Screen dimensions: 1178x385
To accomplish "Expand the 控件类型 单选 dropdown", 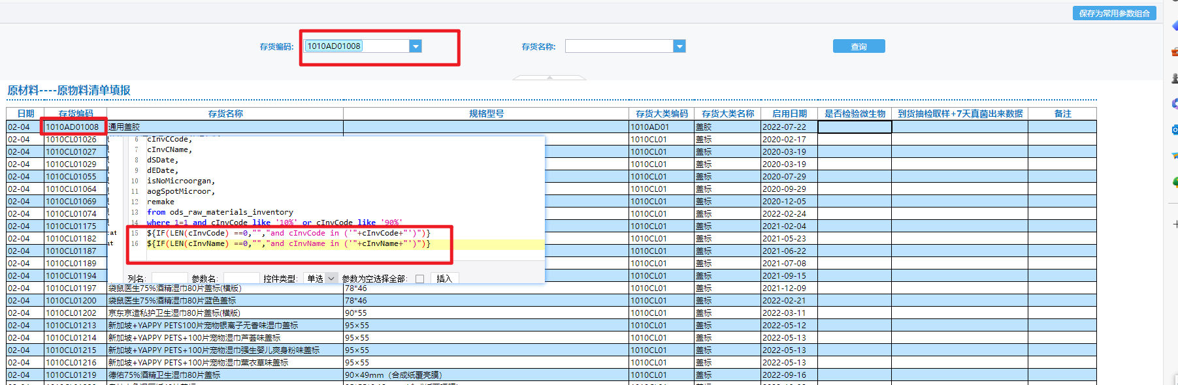I will coord(331,279).
